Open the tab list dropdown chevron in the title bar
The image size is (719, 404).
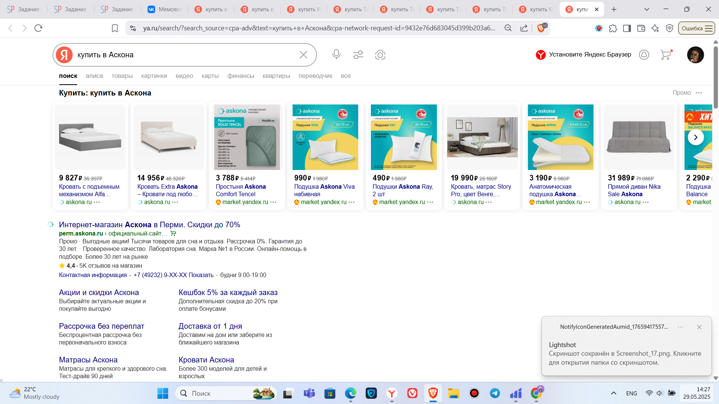tap(647, 9)
